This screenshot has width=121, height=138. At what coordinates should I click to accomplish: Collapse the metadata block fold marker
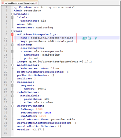[12, 14]
